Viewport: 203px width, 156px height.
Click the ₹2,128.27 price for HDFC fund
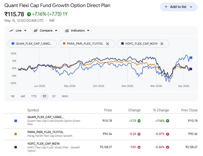pos(106,147)
